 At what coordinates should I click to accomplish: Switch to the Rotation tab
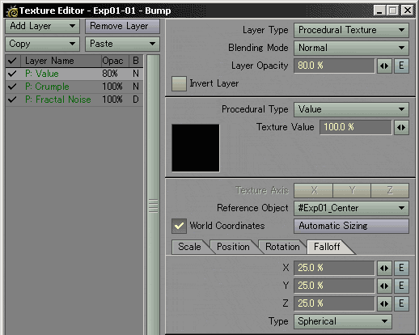pyautogui.click(x=282, y=247)
